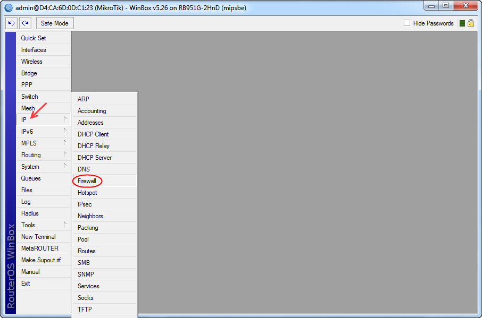Open the Files menu

point(43,190)
